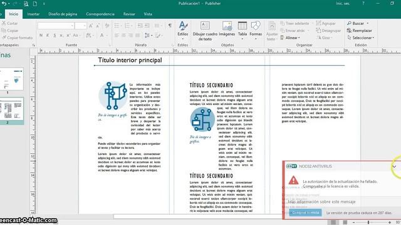Toggle italic (K) formatting
The image size is (401, 225).
pos(48,35)
